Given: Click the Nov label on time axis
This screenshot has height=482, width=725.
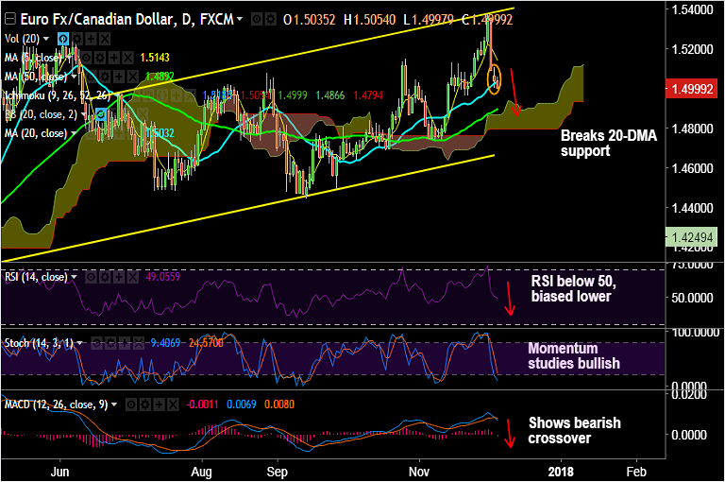Looking at the screenshot, I should coord(419,472).
